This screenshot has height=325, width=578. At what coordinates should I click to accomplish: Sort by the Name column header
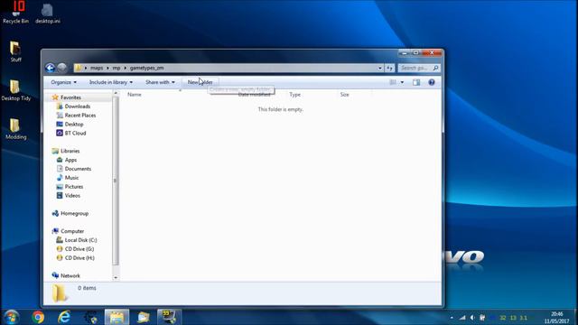(x=135, y=95)
